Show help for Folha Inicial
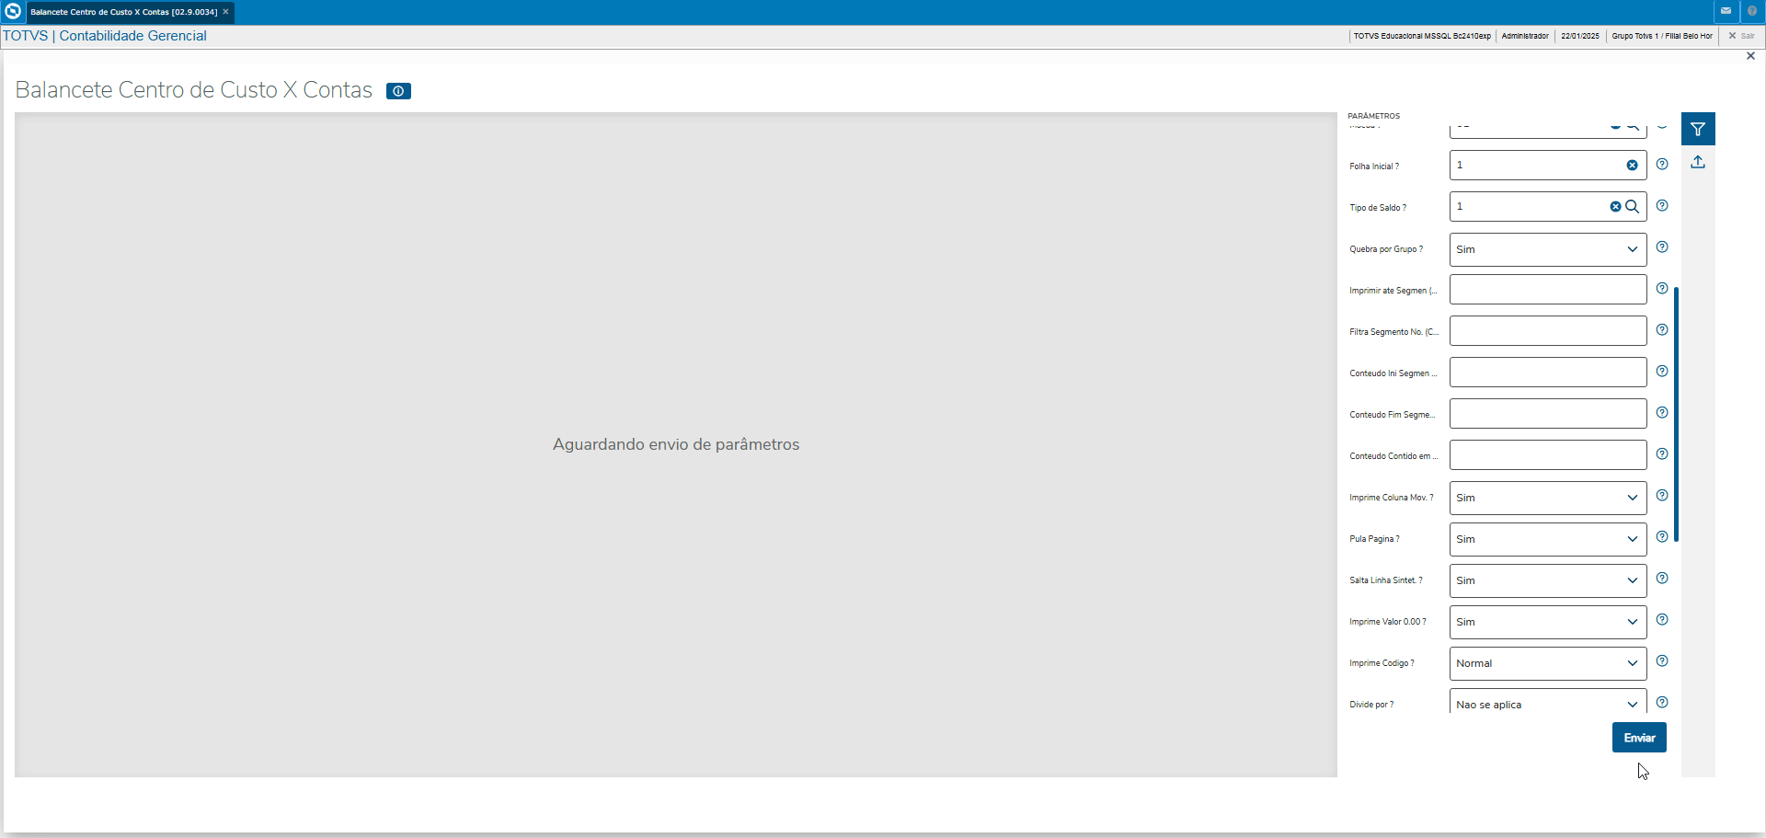 pyautogui.click(x=1662, y=165)
